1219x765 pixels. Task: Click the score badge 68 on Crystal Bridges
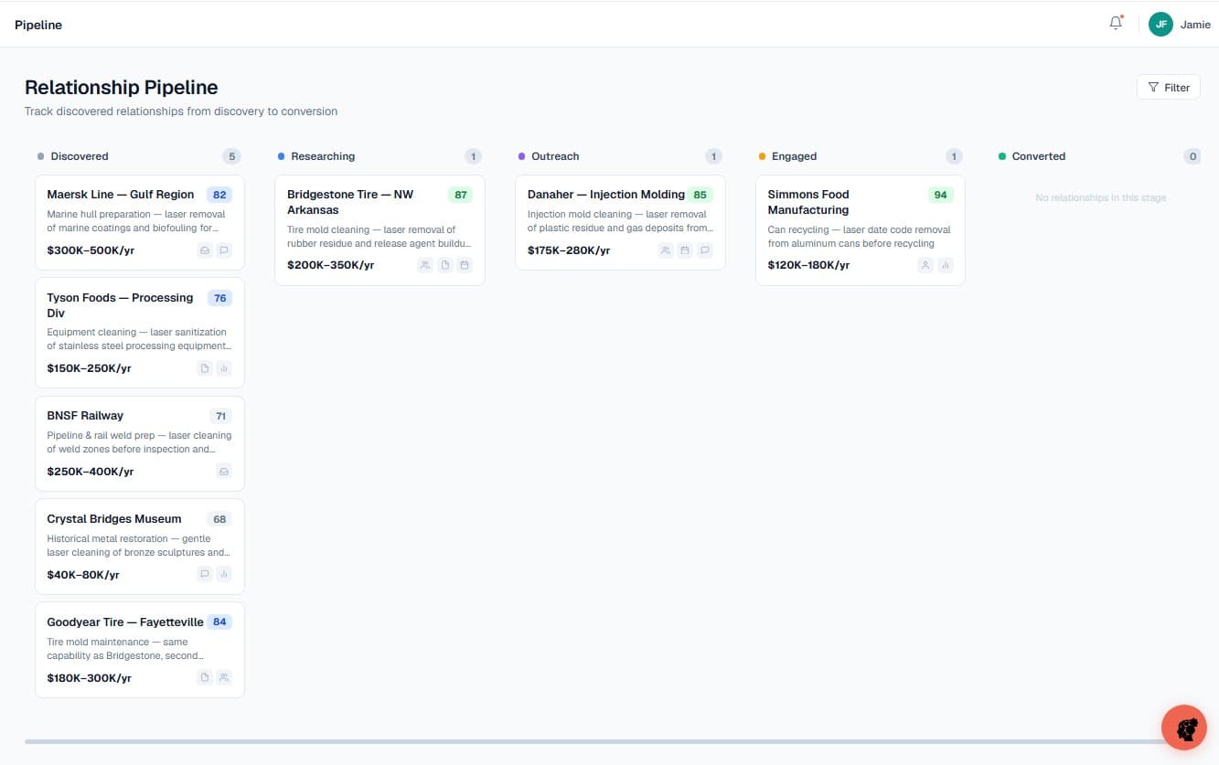coord(219,519)
